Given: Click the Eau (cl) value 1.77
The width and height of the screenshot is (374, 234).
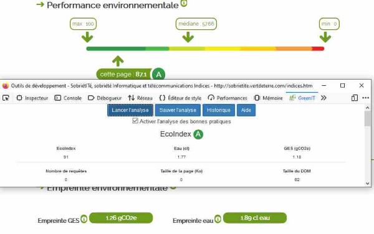Looking at the screenshot, I should click(x=181, y=157).
